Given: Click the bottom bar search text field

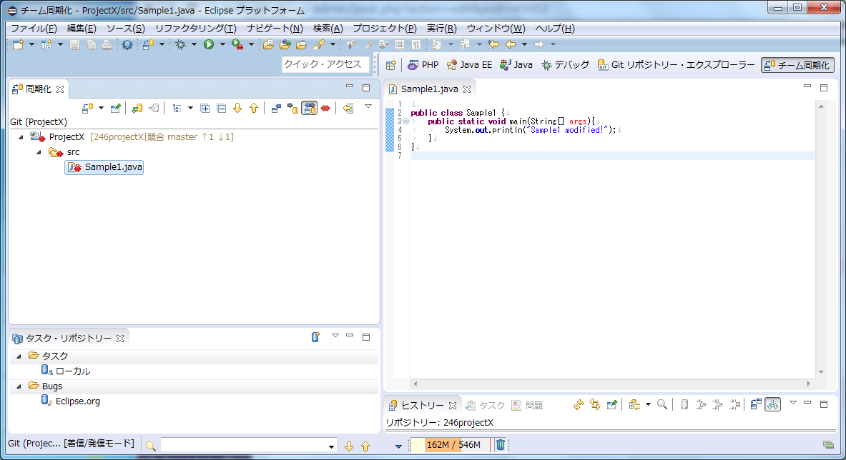Looking at the screenshot, I should pyautogui.click(x=243, y=446).
